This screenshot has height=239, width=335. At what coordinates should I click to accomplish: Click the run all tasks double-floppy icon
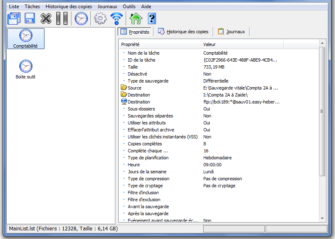[x=14, y=18]
